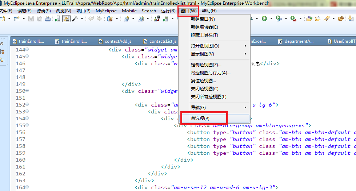Click the yellow down-arrow annotation icon
356x191 pixels.
351,18
